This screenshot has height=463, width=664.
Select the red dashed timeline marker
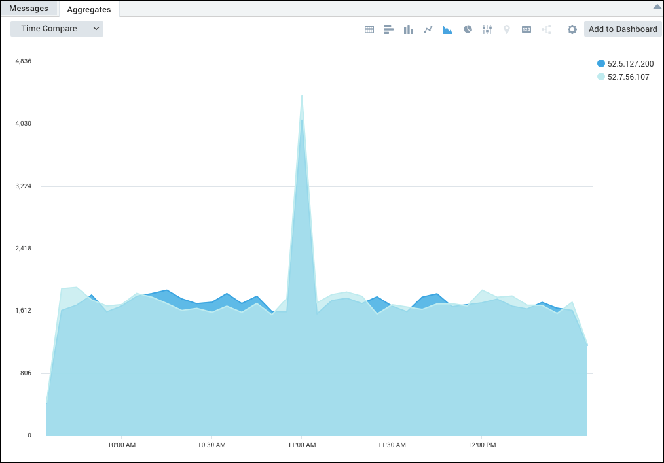pos(363,196)
